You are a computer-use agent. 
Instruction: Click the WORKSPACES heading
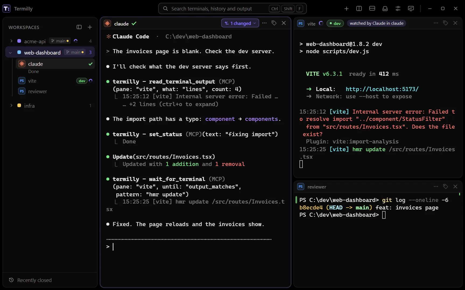point(24,27)
